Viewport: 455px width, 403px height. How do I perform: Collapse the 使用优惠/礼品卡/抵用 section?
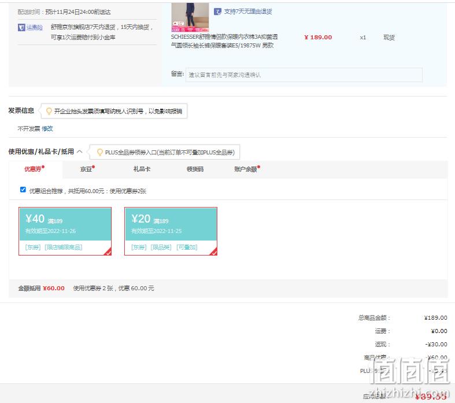coord(80,151)
